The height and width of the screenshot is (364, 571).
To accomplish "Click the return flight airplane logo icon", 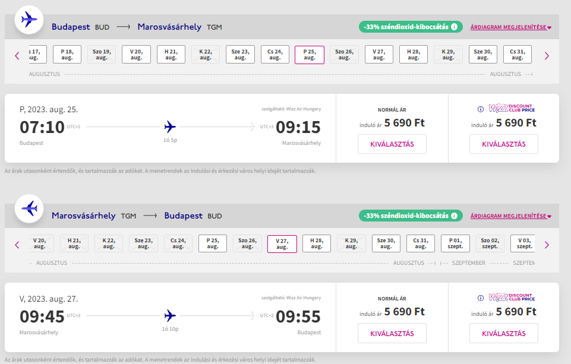I will (x=29, y=209).
